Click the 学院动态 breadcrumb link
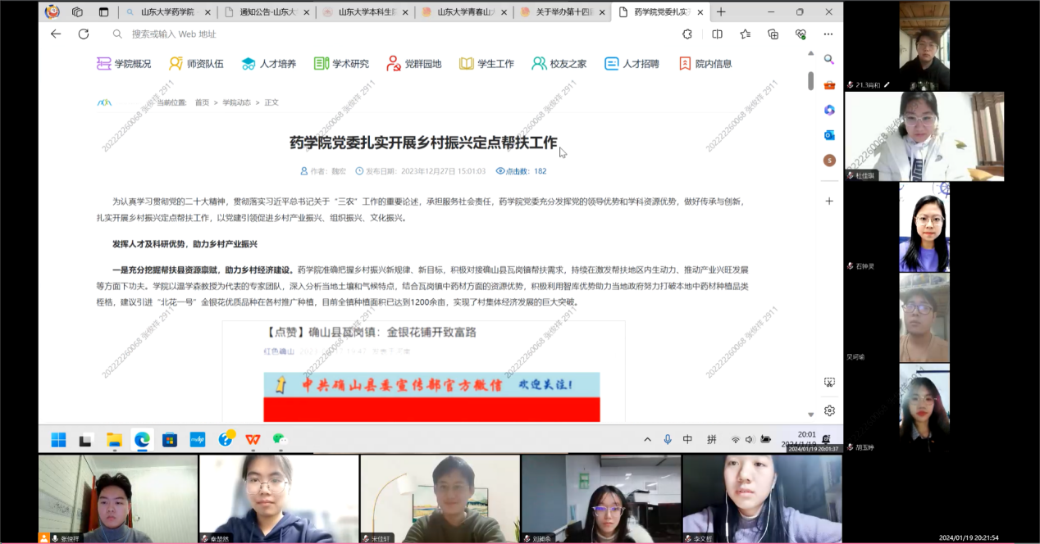The image size is (1040, 544). [236, 102]
